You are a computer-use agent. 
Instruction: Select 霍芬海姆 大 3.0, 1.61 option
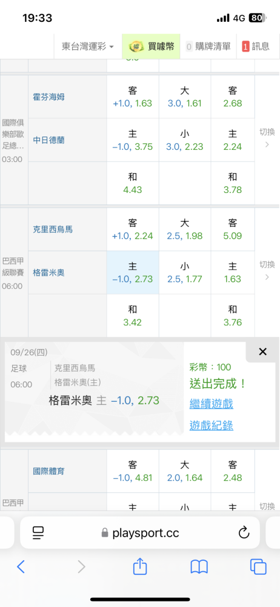click(184, 97)
